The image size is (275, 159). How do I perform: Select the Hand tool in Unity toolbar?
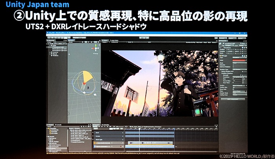[49, 38]
